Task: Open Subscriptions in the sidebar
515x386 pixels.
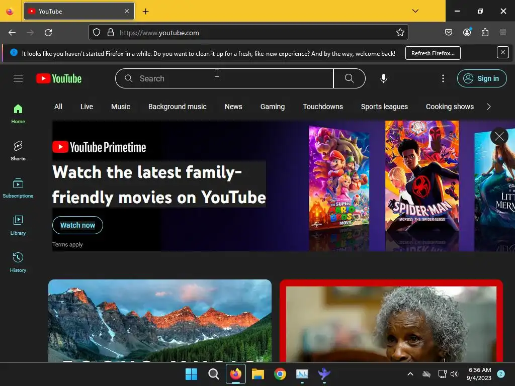Action: pos(18,188)
